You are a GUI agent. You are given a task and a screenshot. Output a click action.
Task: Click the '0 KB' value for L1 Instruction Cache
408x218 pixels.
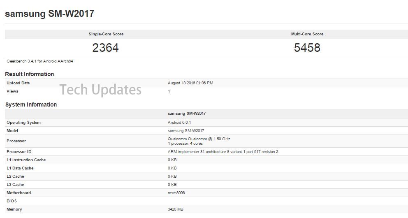[172, 160]
